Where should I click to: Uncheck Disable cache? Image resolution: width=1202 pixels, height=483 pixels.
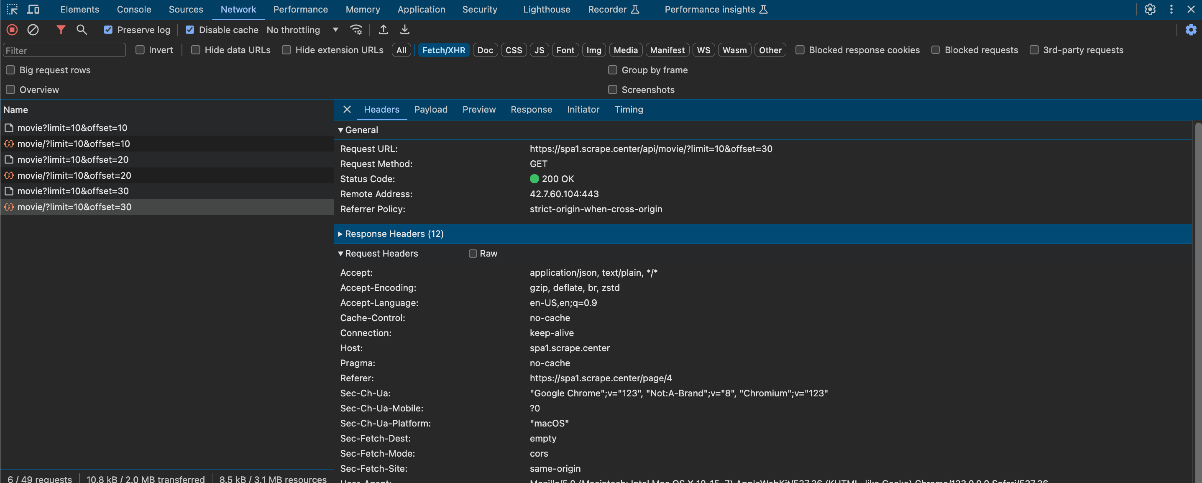click(x=190, y=30)
